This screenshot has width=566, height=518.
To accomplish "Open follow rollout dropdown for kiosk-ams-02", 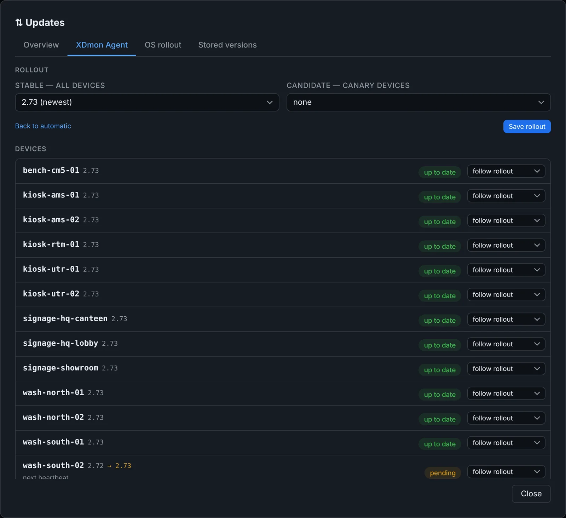I will [506, 220].
